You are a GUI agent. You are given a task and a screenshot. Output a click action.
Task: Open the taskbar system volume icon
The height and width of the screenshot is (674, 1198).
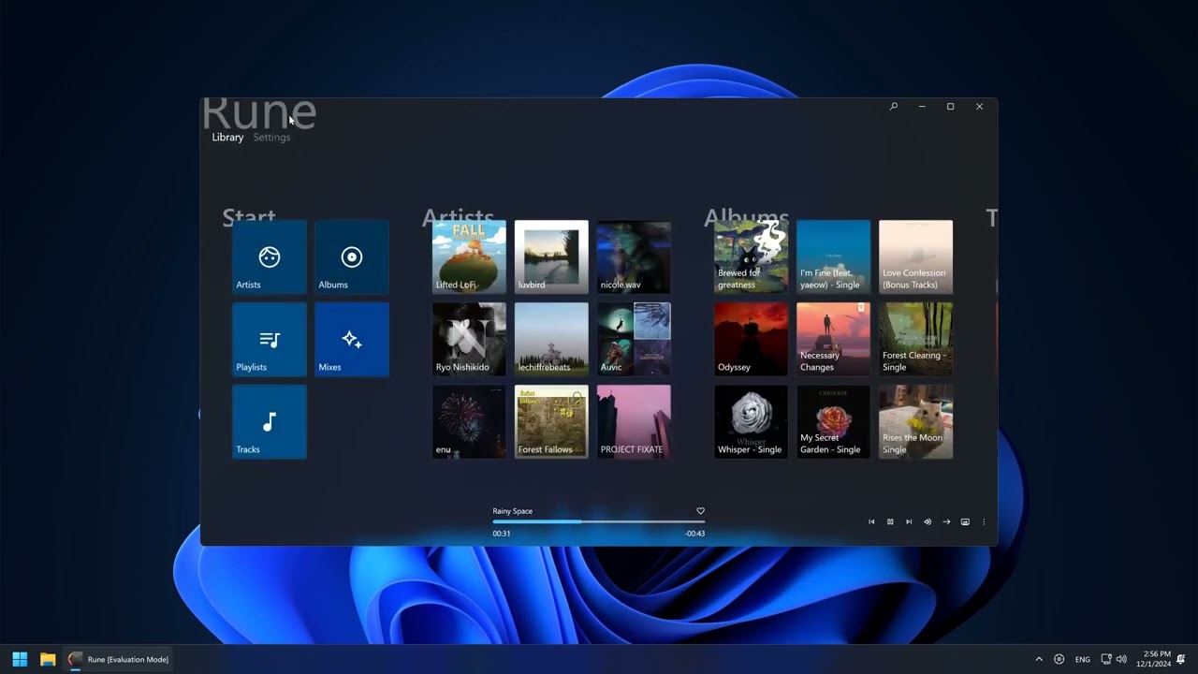point(1121,659)
